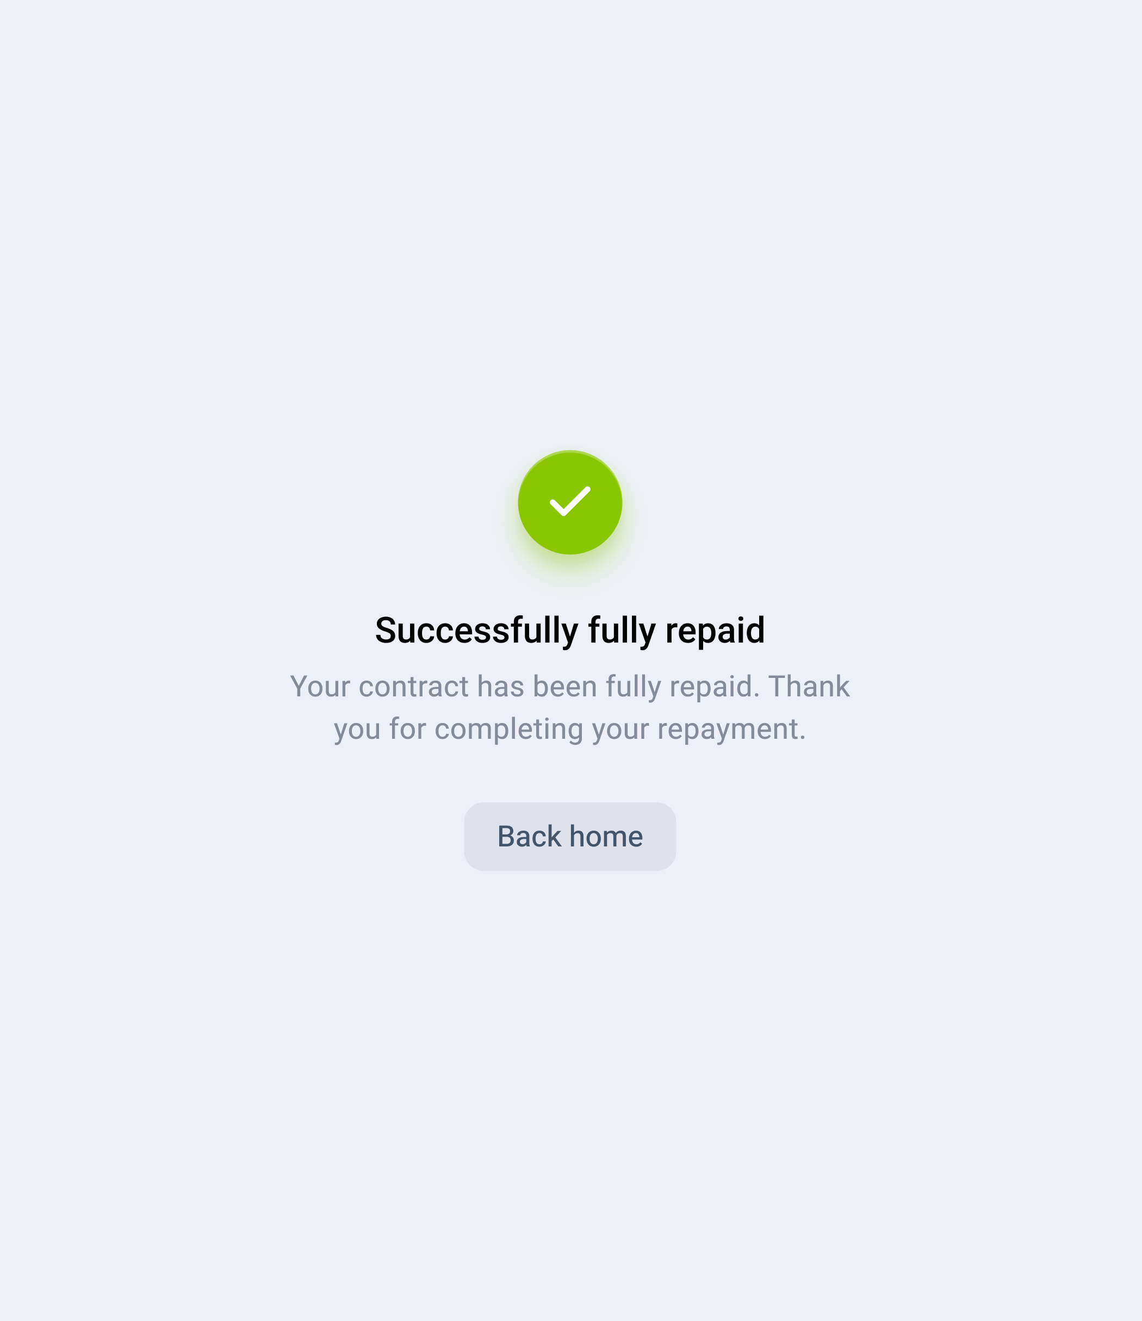Viewport: 1142px width, 1321px height.
Task: Select the "home" word on the grey button
Action: [x=606, y=837]
